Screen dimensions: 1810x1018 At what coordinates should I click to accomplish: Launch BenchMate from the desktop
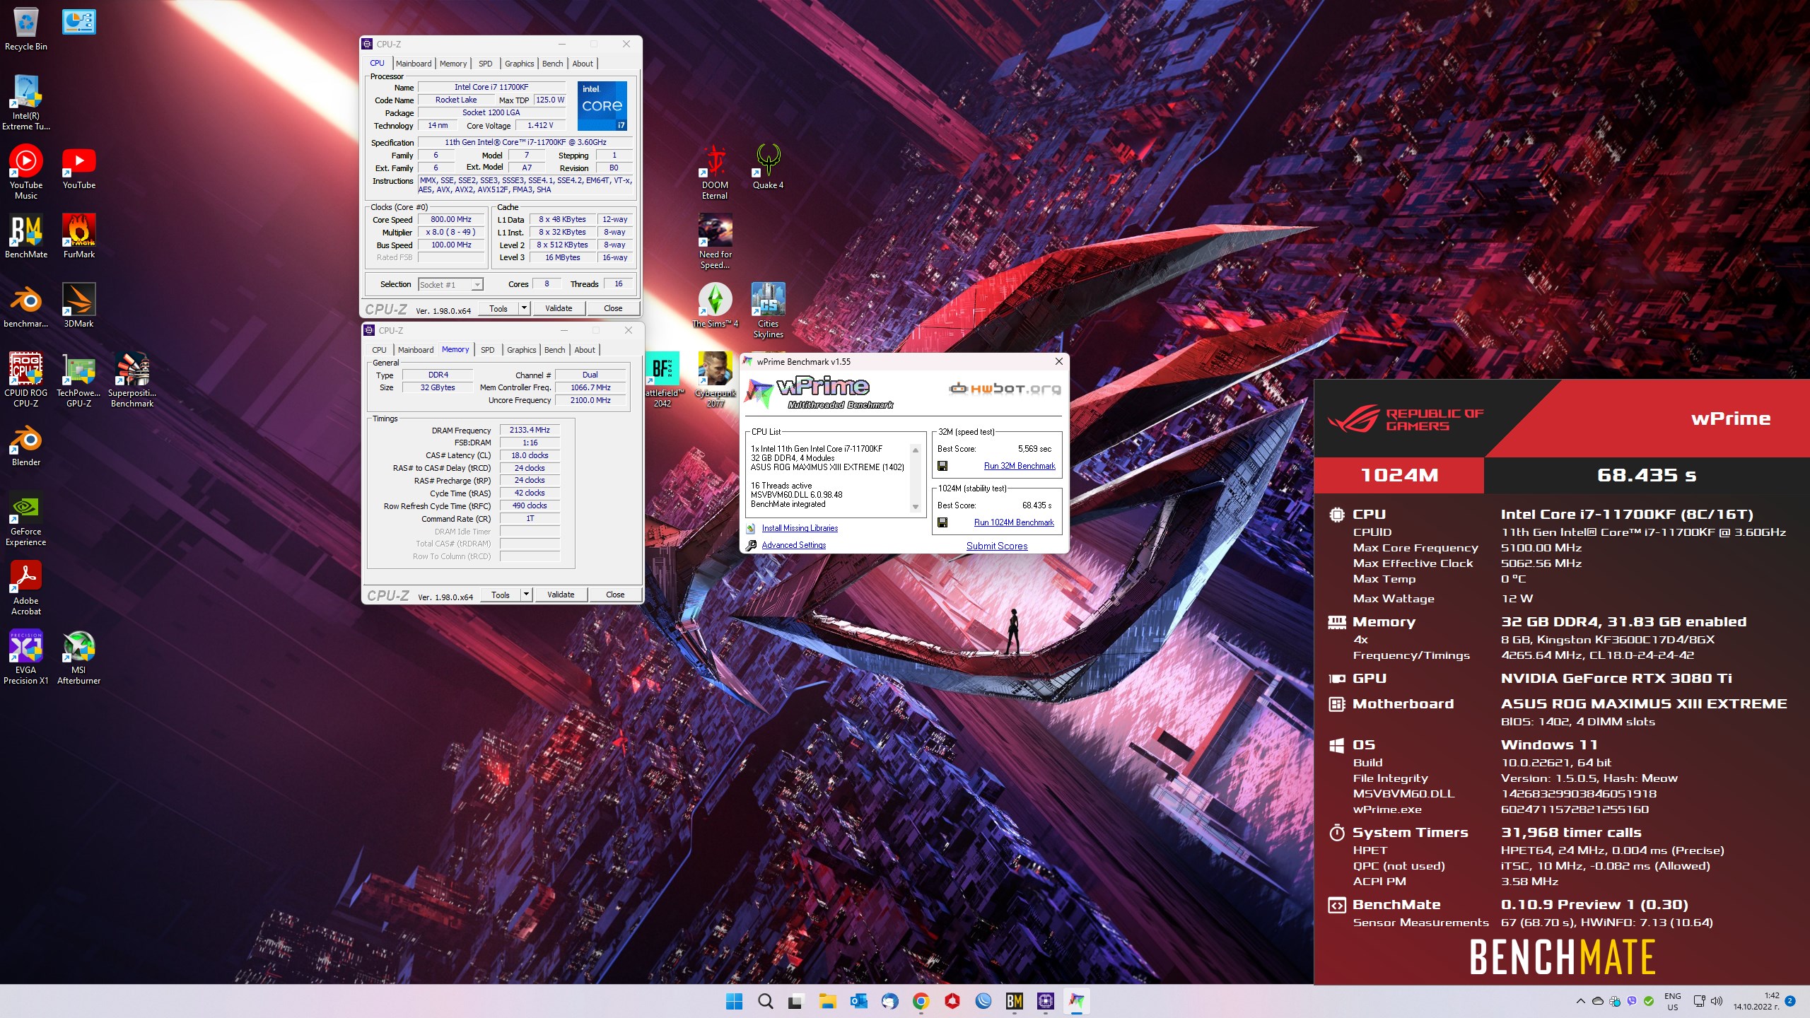pos(25,236)
